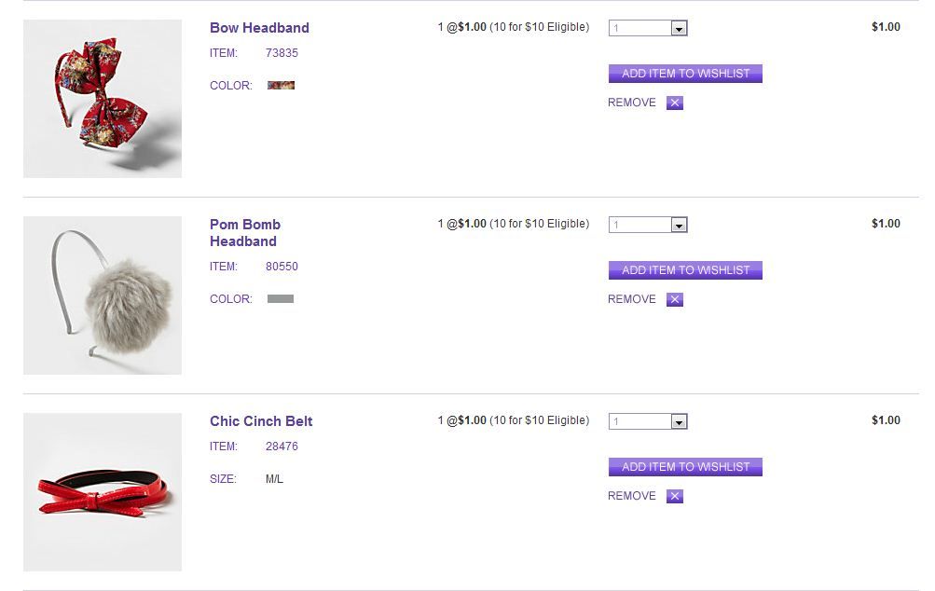Click the X icon to remove Bow Headband
Viewport: 935px width, 591px height.
675,103
